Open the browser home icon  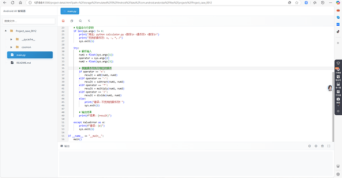[20, 2]
